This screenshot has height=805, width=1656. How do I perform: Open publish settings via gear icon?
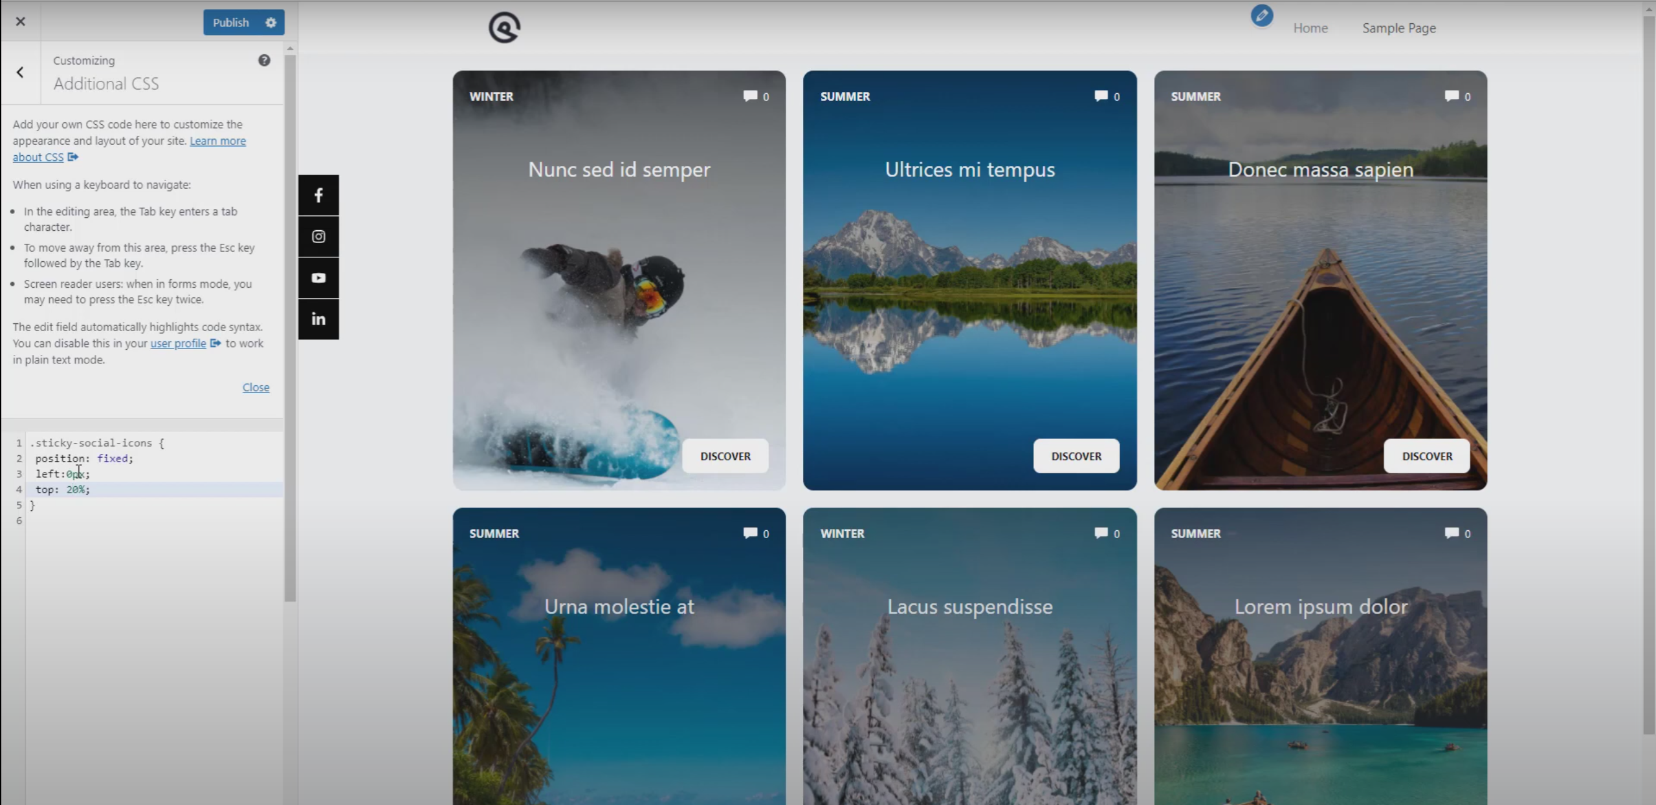click(270, 23)
